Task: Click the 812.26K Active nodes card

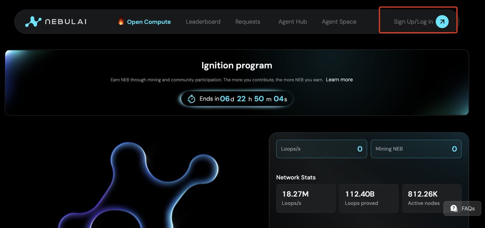Action: coord(432,198)
